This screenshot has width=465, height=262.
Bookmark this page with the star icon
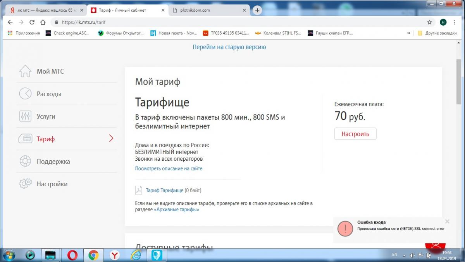[x=429, y=22]
